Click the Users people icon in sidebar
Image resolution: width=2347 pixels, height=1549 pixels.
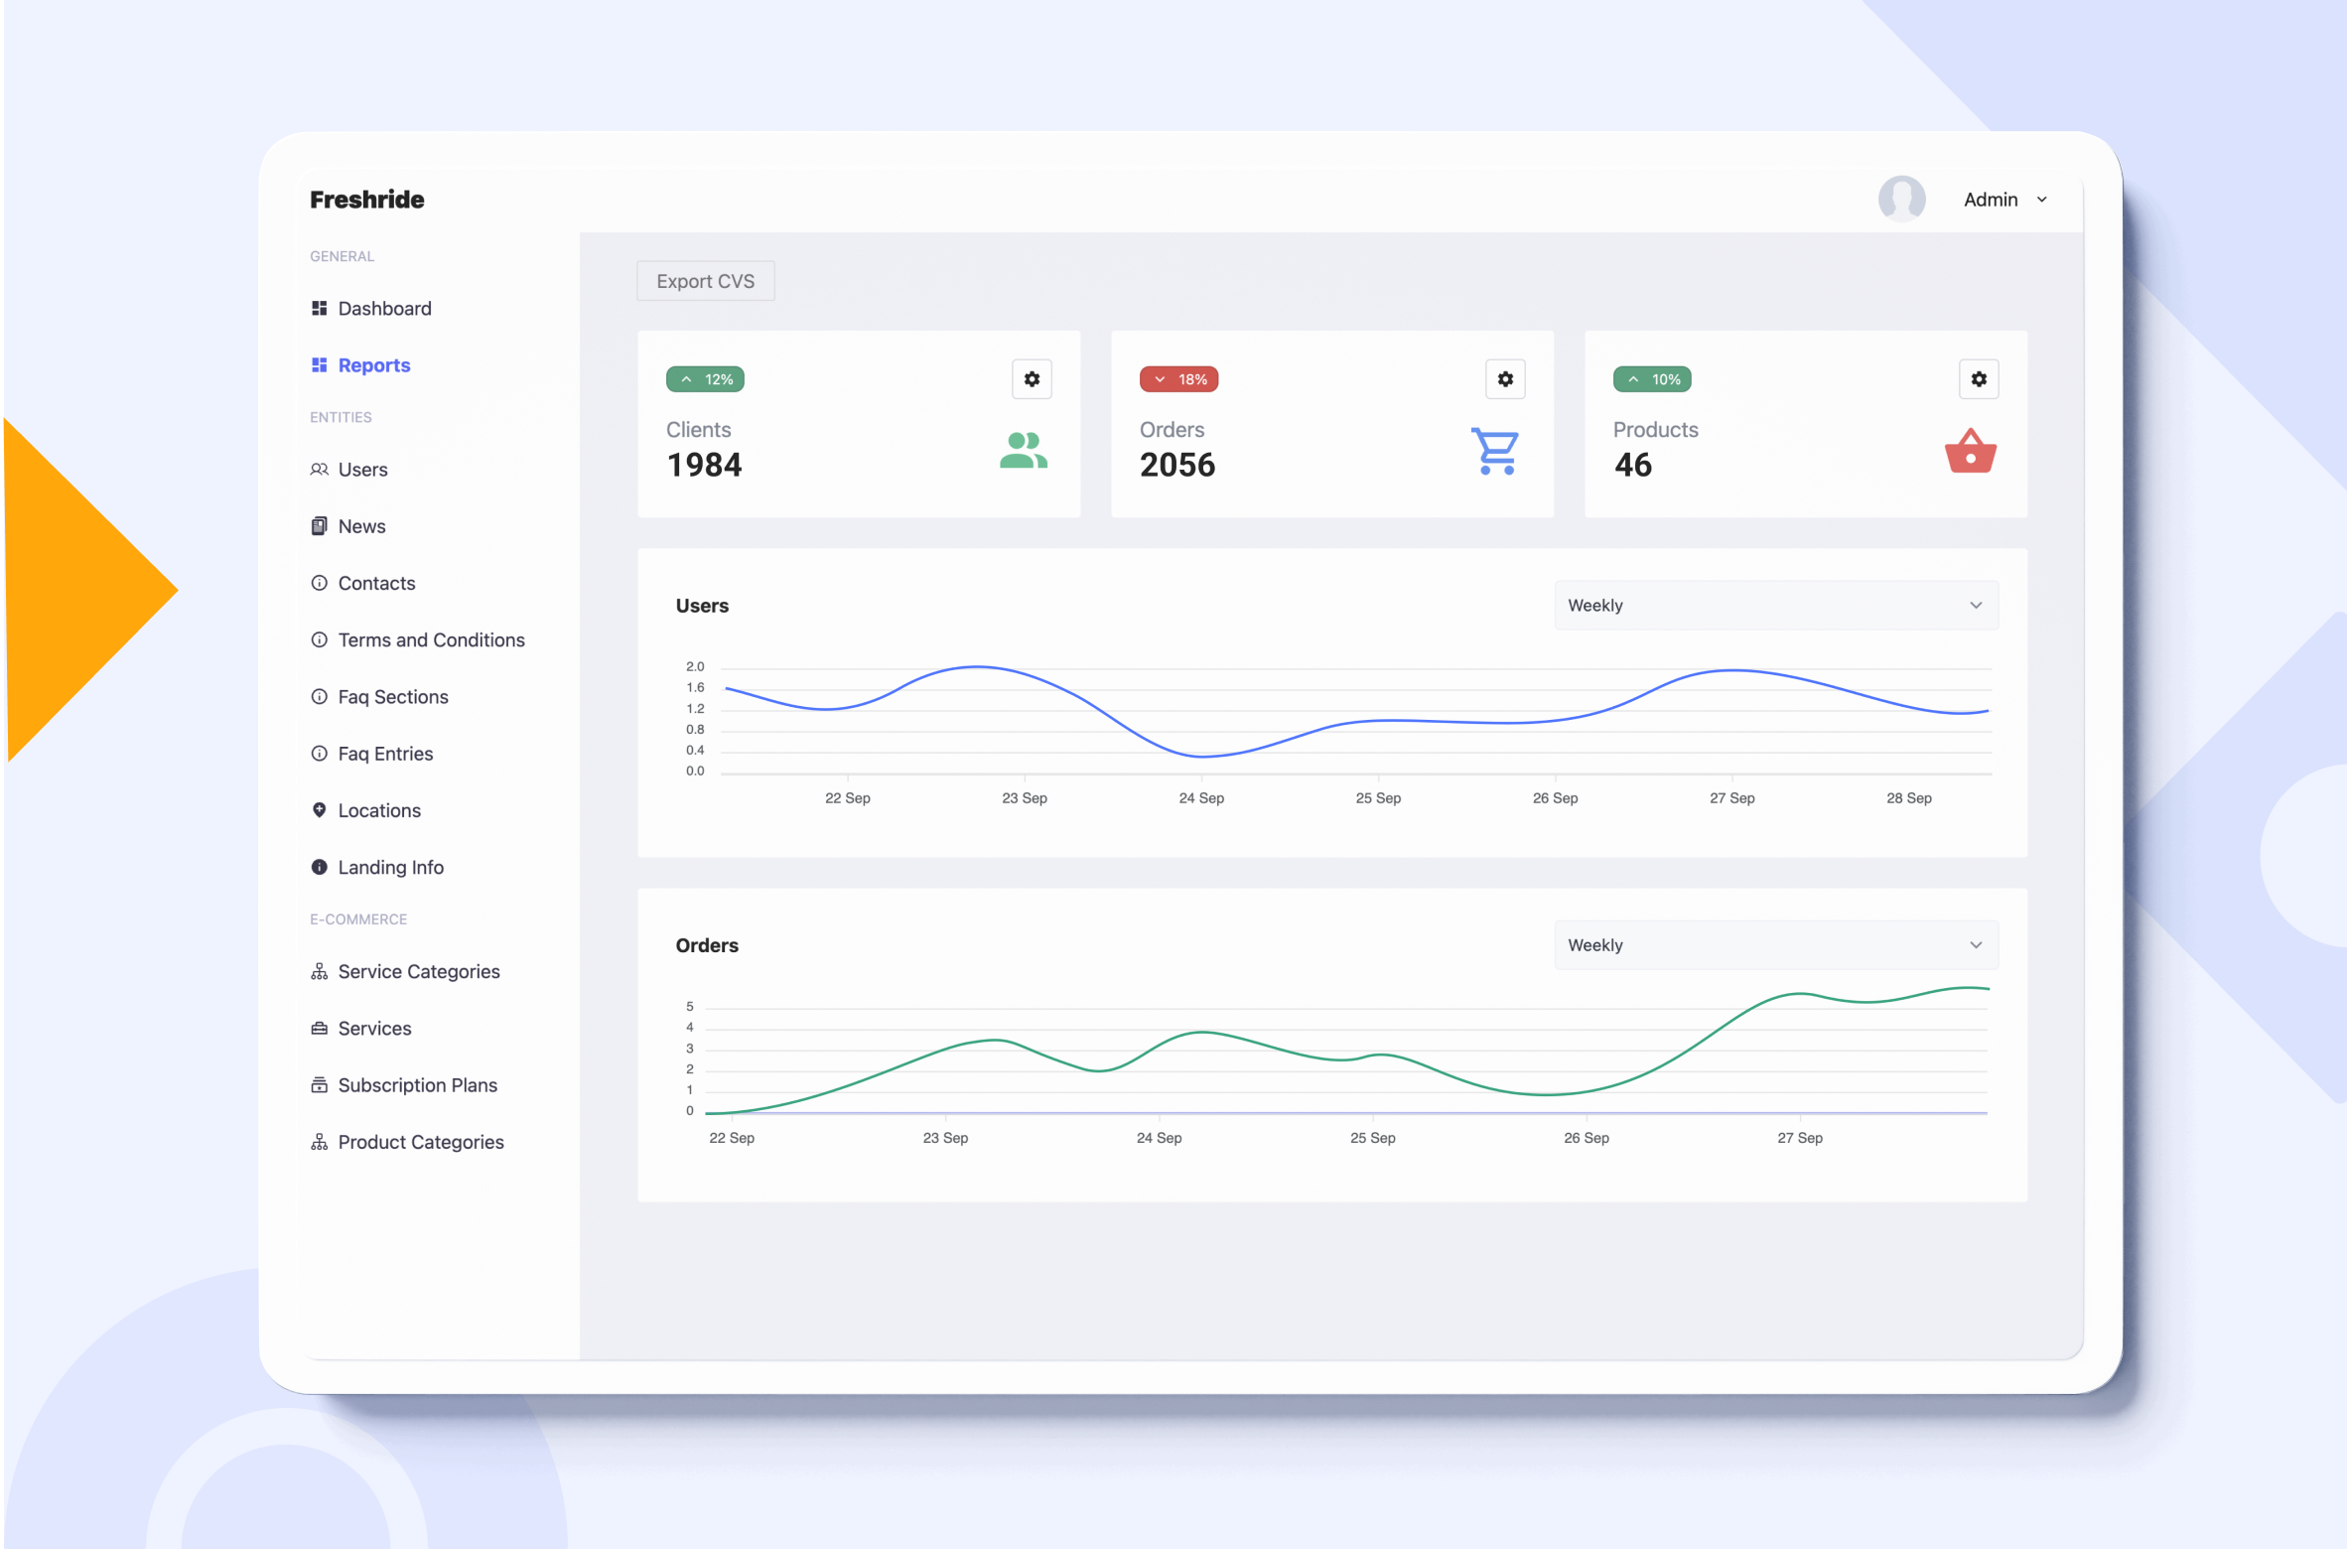pos(319,470)
